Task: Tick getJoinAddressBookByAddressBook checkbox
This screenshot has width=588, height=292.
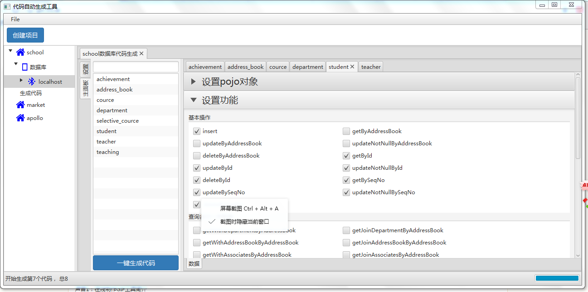Action: coord(346,243)
